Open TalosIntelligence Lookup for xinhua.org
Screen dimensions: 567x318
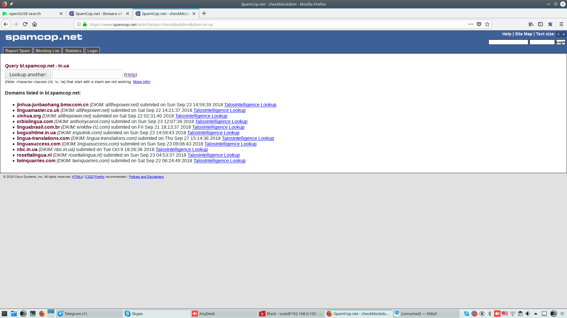point(201,116)
